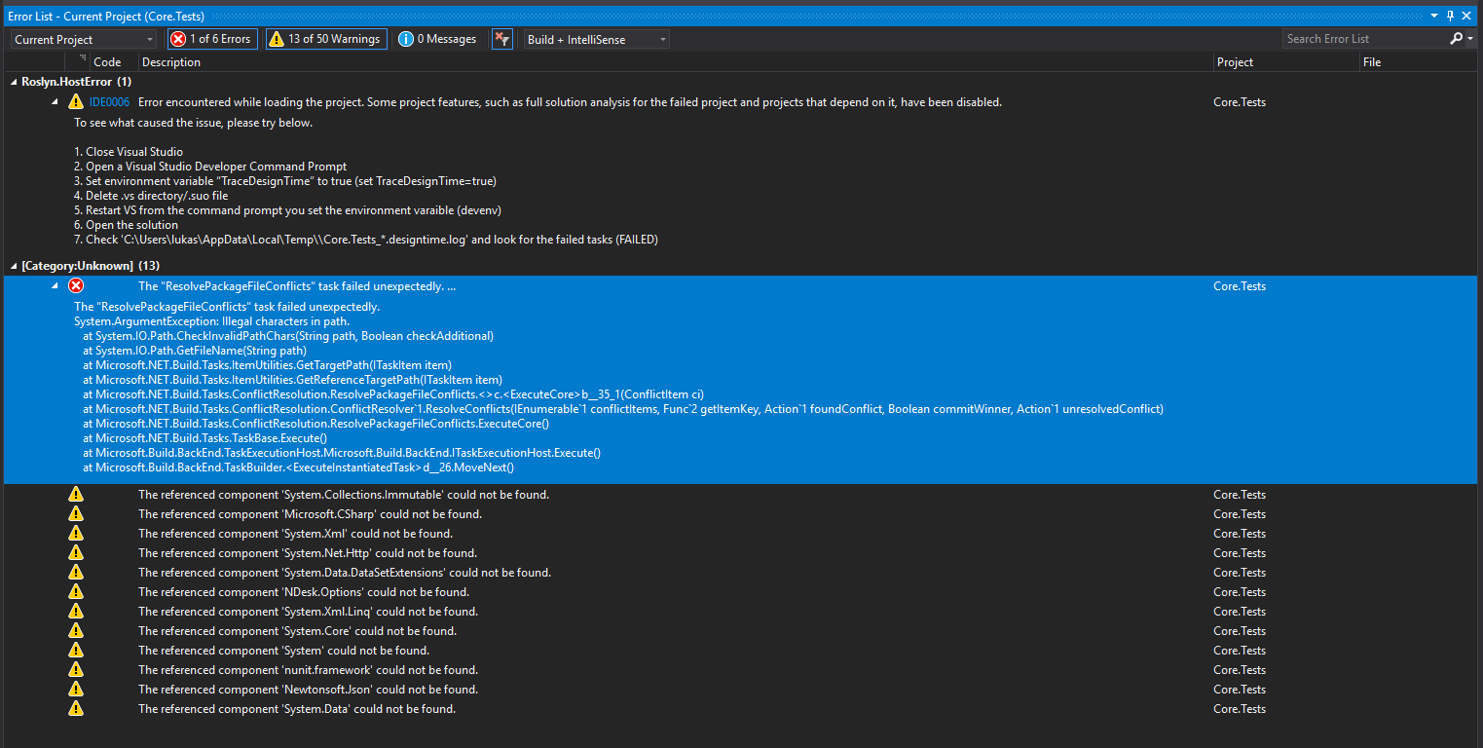Click the clear filters funnel icon
This screenshot has width=1483, height=748.
pos(502,39)
